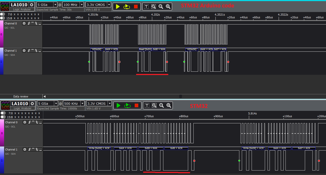Screen dimensions: 326x175
Task: Set rising edge trigger on bottom Channel 0
Action: click(x=29, y=122)
